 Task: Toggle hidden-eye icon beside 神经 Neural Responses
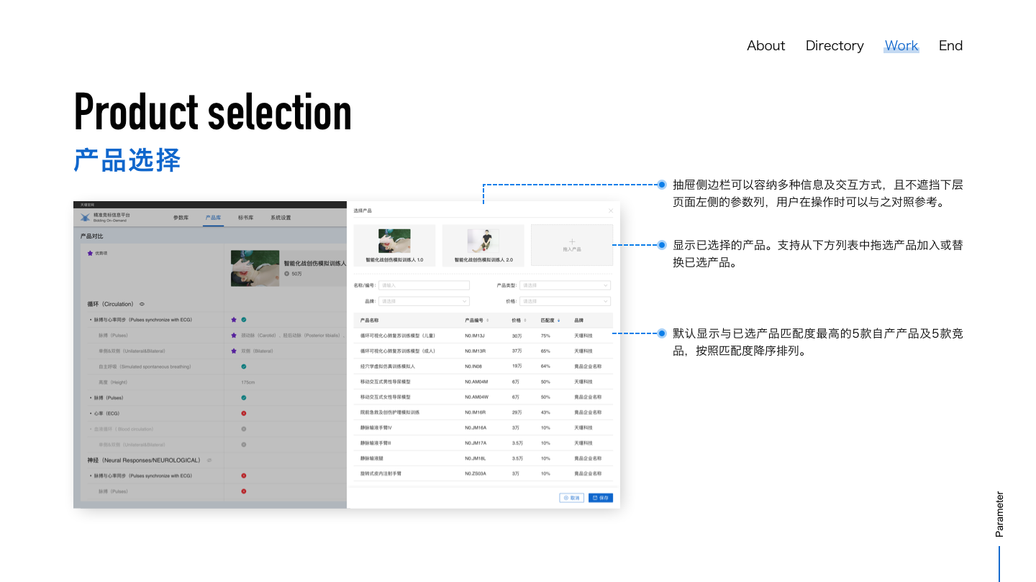pyautogui.click(x=209, y=460)
